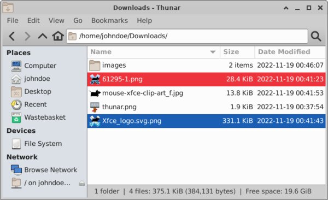Click the Downloads folder icon in title bar
Screen dimensions: 328x200
(8, 8)
